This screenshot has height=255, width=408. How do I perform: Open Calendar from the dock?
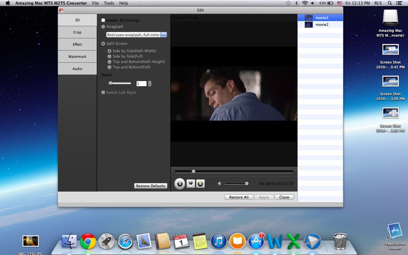tap(182, 241)
